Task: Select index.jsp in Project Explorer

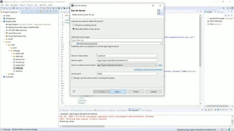Action: coord(19,68)
